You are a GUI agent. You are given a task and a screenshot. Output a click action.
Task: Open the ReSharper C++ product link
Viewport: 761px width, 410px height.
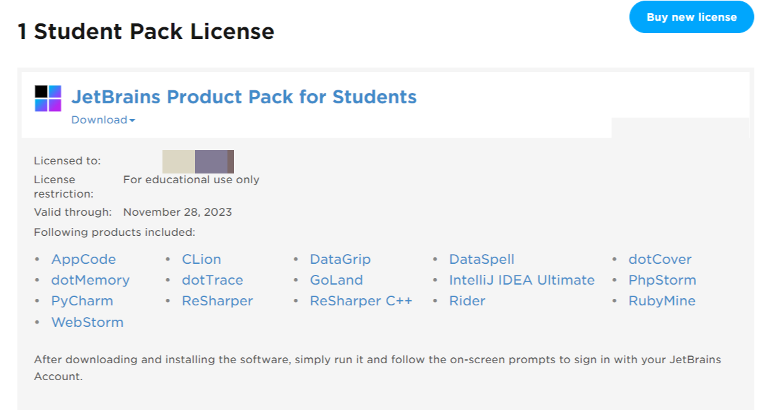tap(361, 301)
